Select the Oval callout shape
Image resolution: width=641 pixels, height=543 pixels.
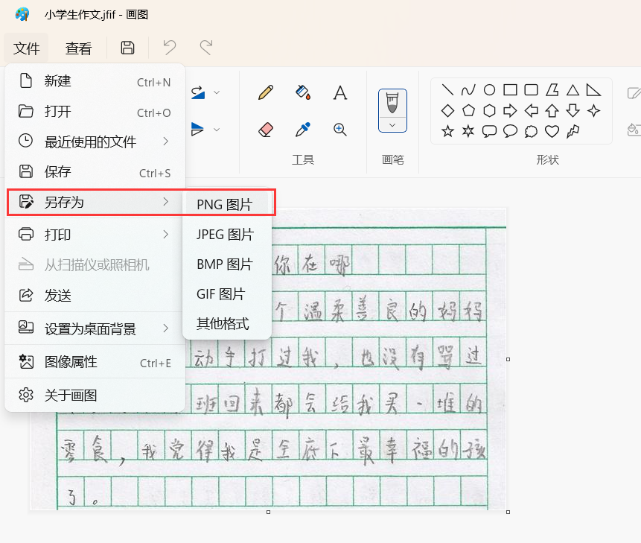click(x=510, y=131)
